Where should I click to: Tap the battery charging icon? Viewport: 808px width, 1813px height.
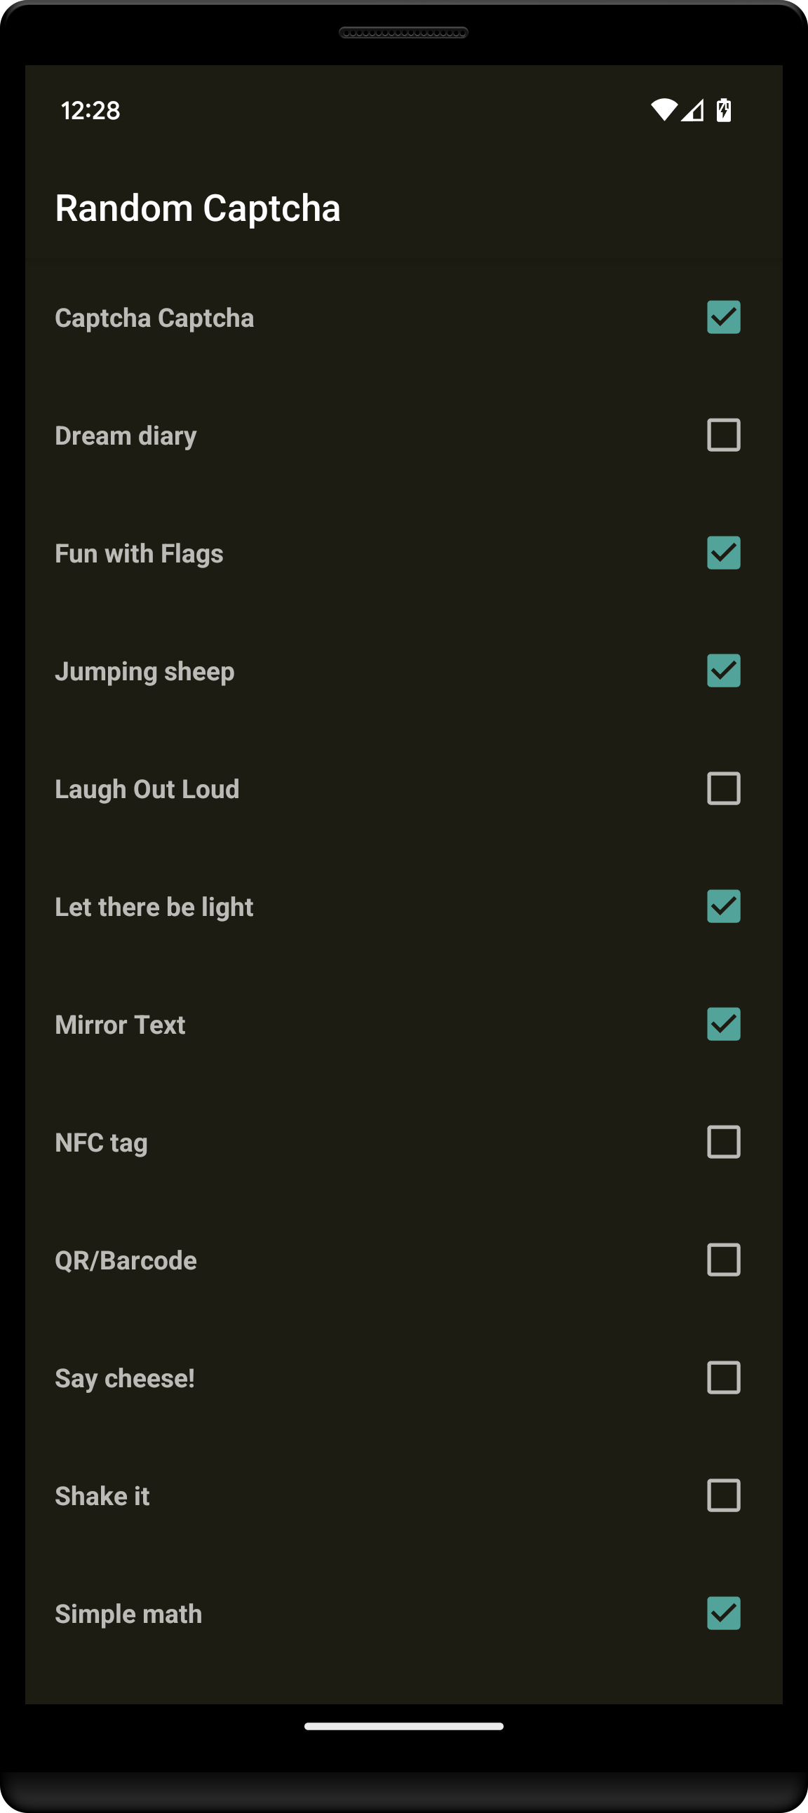[723, 110]
